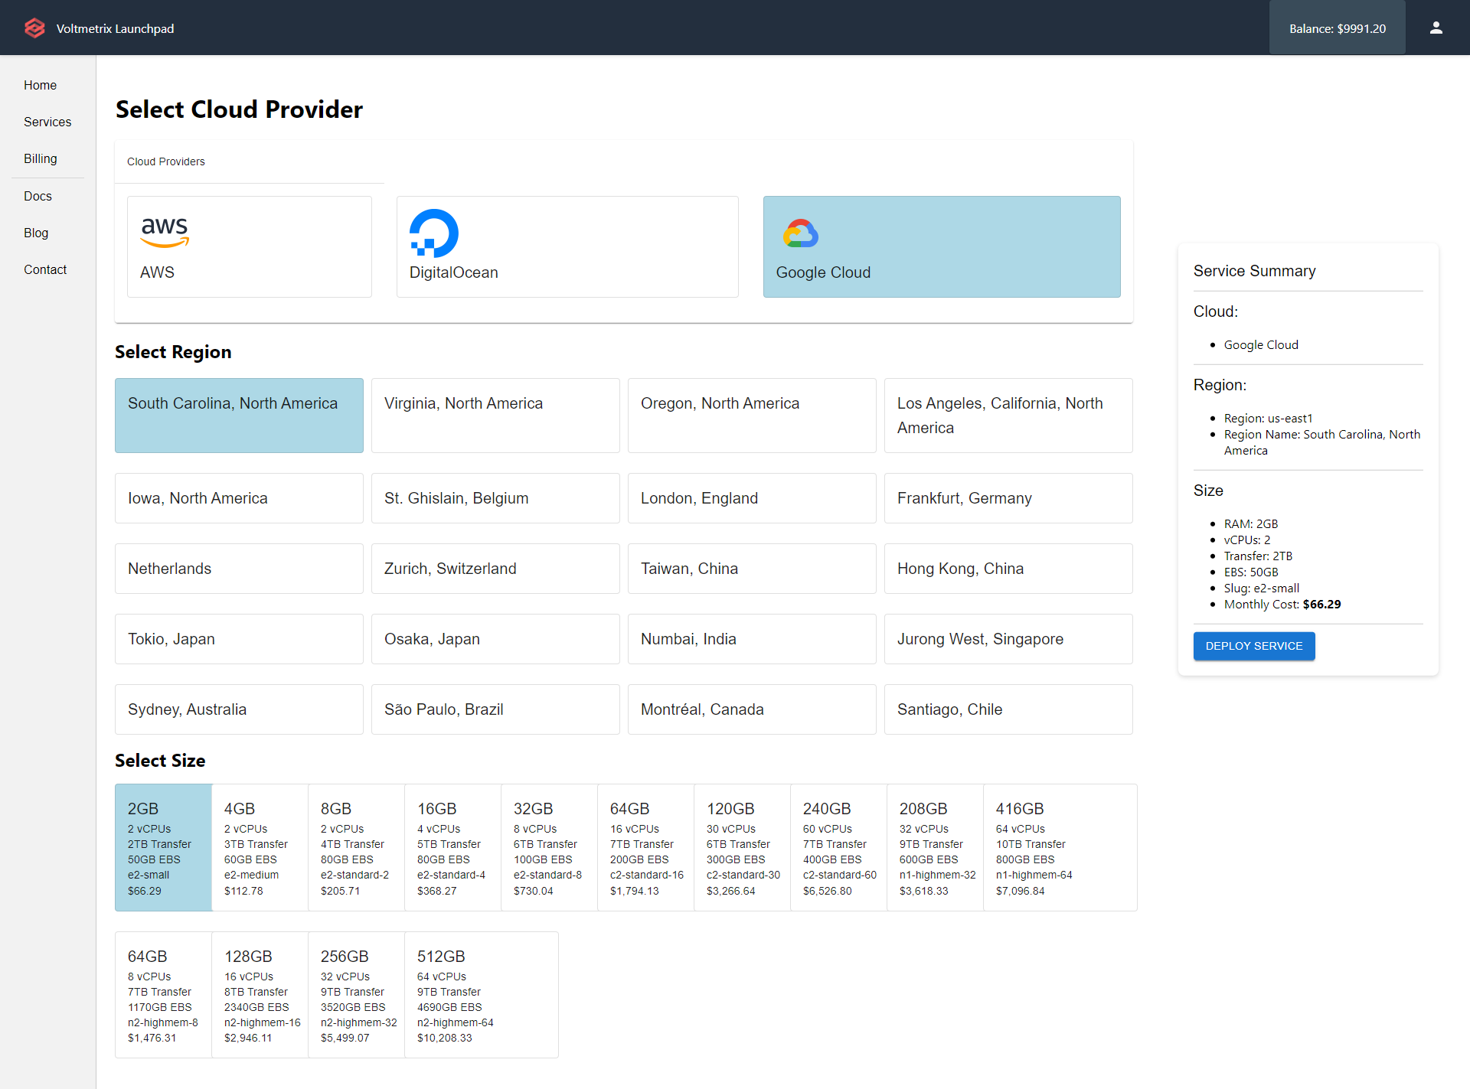This screenshot has height=1089, width=1470.
Task: Pick Numbai, India region
Action: pos(752,639)
